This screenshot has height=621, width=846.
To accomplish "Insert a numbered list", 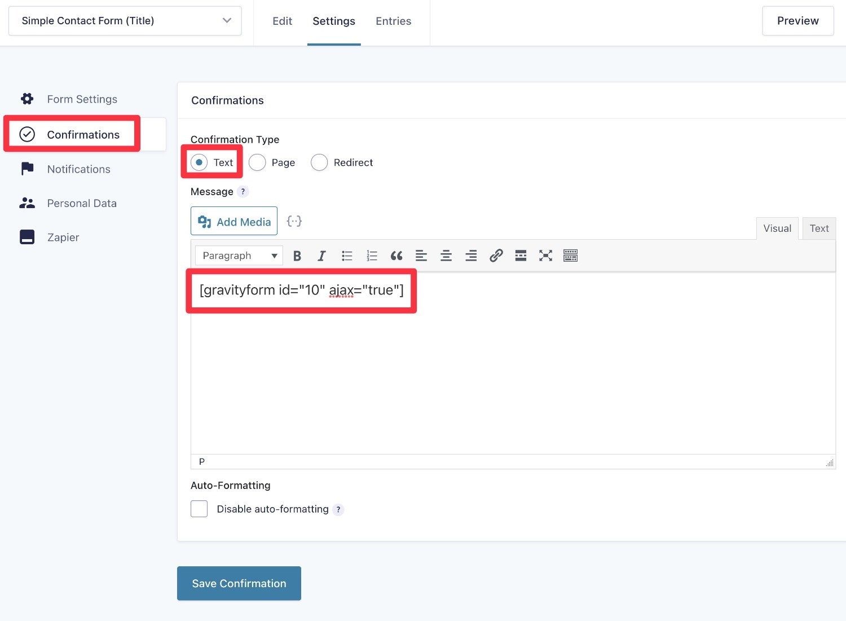I will point(372,256).
